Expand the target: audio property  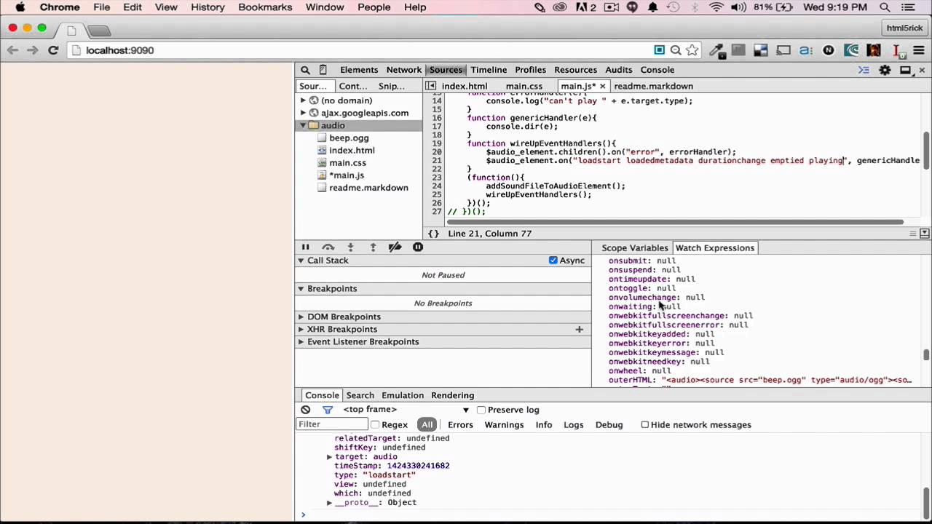329,457
